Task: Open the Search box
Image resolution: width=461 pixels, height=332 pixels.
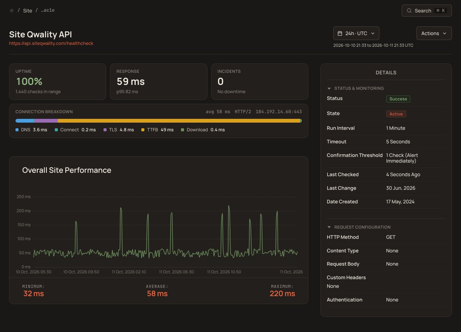Action: [427, 11]
